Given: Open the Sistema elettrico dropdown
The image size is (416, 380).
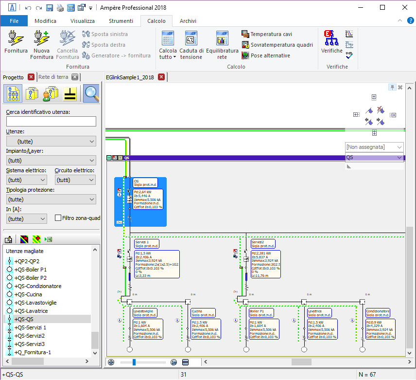Looking at the screenshot, I should click(27, 180).
